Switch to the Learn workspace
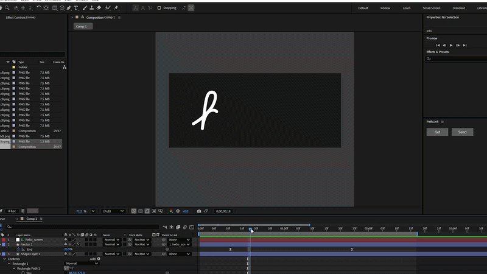The width and height of the screenshot is (487, 274). (407, 8)
